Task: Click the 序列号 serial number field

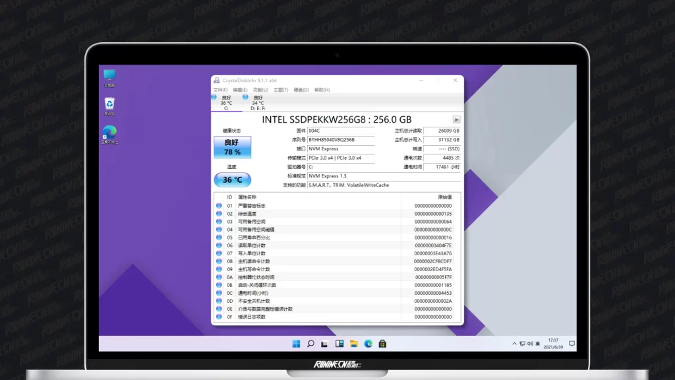Action: pos(340,140)
